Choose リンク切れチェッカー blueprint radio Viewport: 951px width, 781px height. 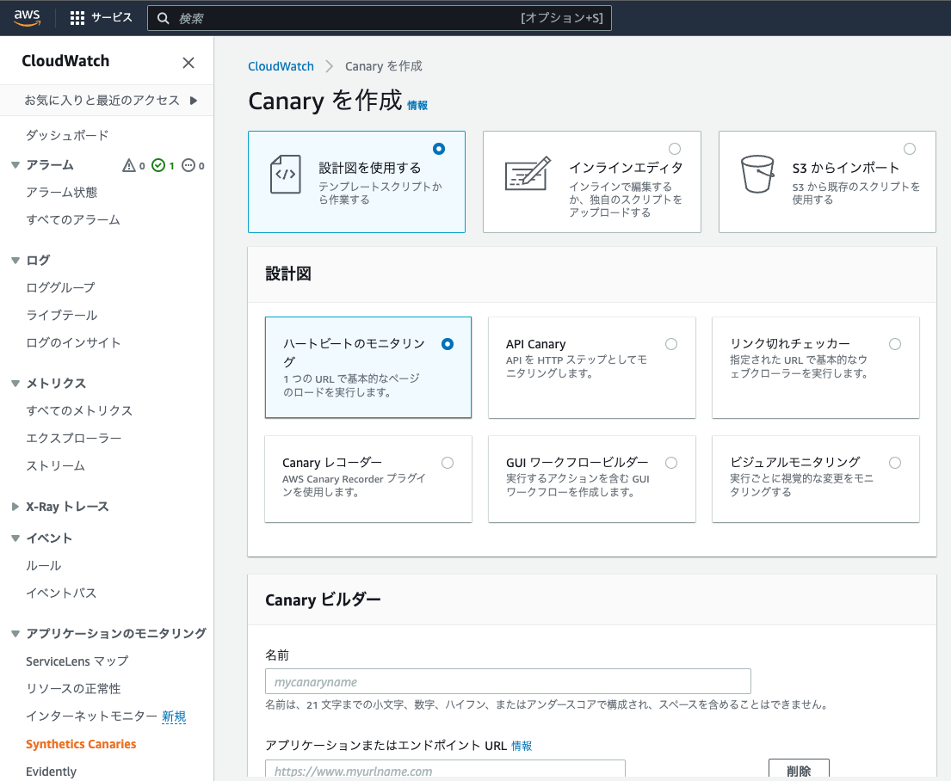[895, 344]
